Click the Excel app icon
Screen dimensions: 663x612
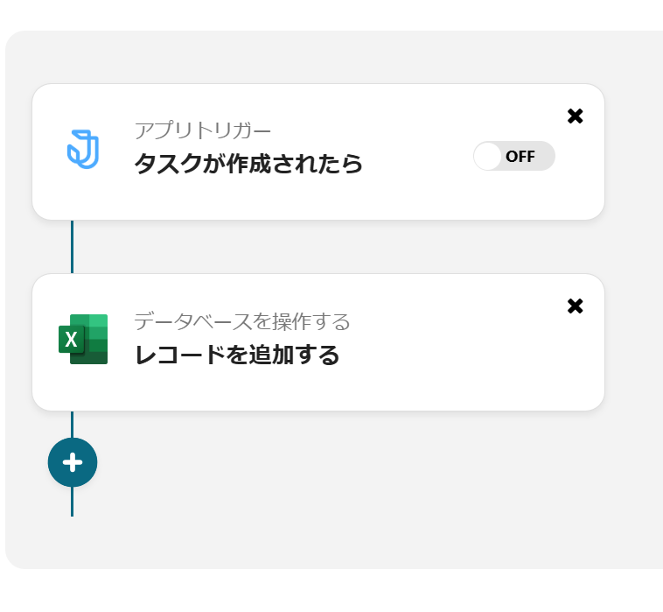(x=83, y=339)
